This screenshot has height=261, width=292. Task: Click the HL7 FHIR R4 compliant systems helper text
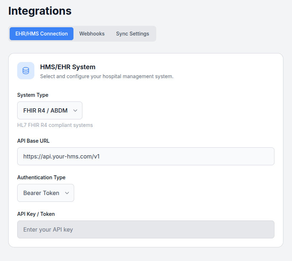pyautogui.click(x=55, y=125)
